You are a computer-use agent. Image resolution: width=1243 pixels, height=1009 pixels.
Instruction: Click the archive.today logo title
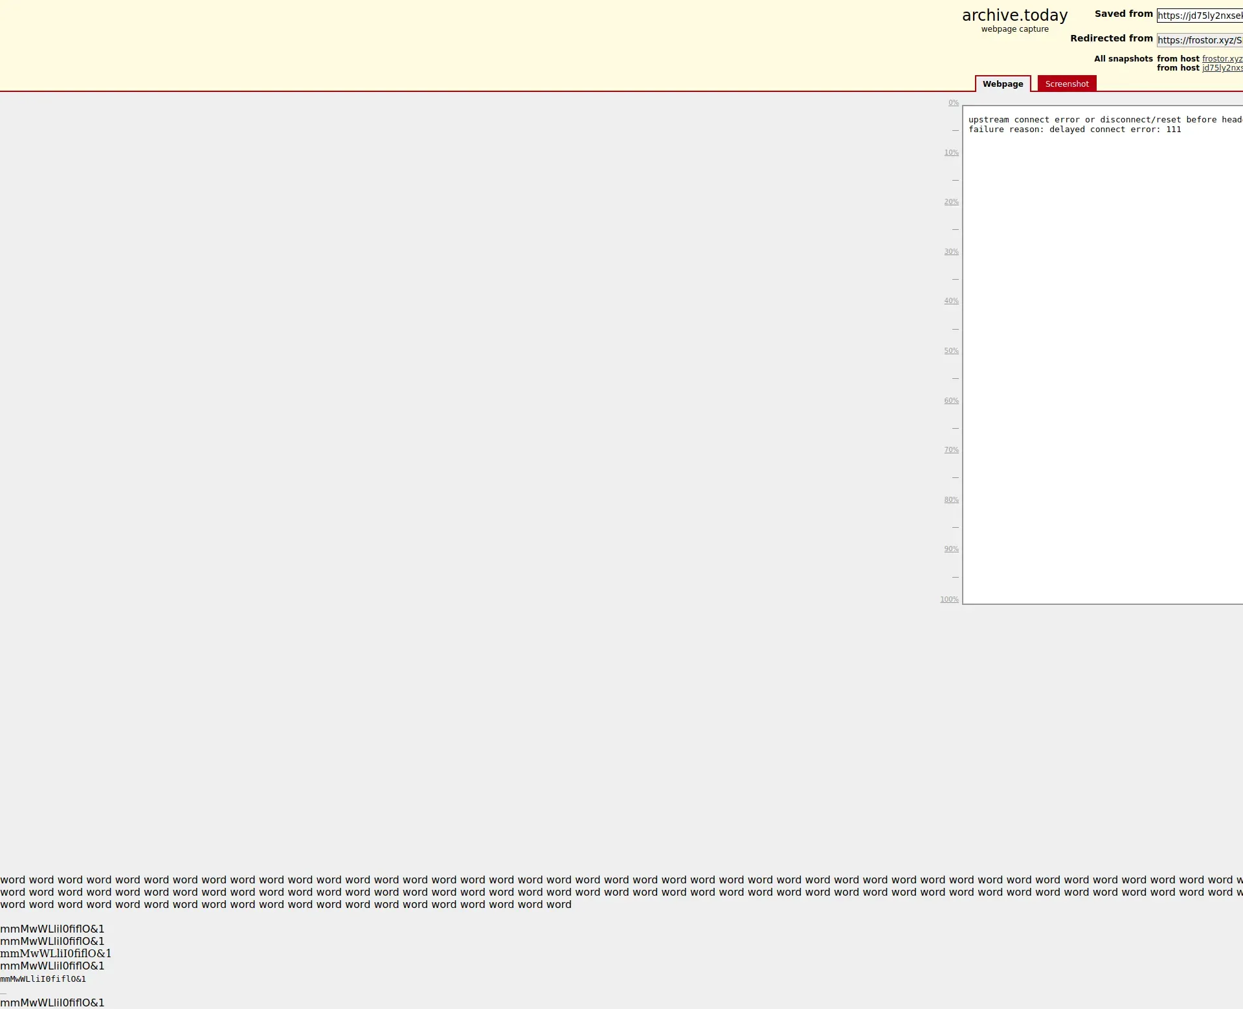(x=1014, y=15)
